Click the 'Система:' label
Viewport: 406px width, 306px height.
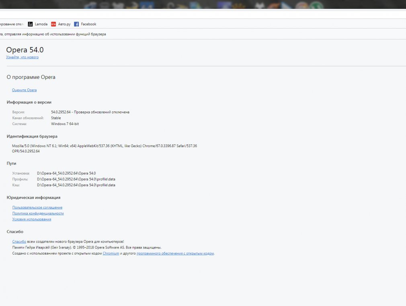[x=19, y=124]
